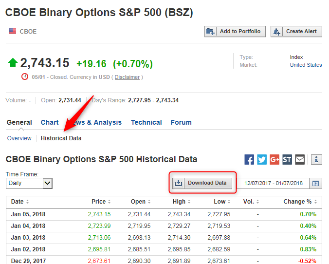Click the high value 2,729.27

click(179, 226)
